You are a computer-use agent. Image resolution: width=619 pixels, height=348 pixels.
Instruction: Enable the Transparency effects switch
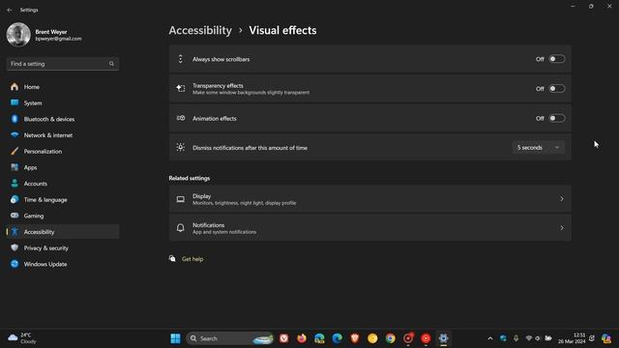point(557,89)
